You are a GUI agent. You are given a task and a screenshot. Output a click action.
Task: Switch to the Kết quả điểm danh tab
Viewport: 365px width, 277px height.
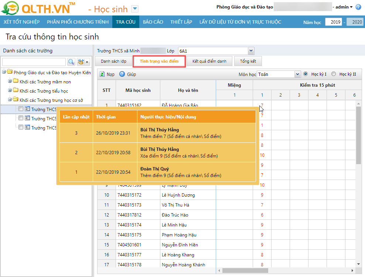[x=209, y=61]
